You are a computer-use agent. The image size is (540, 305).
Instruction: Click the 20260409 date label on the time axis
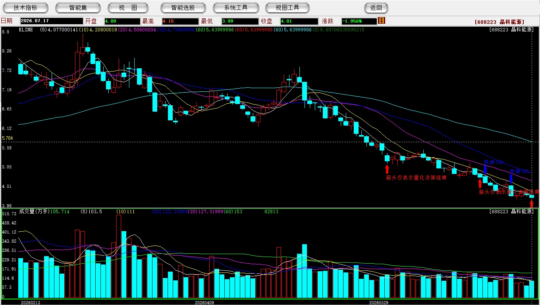click(x=204, y=302)
